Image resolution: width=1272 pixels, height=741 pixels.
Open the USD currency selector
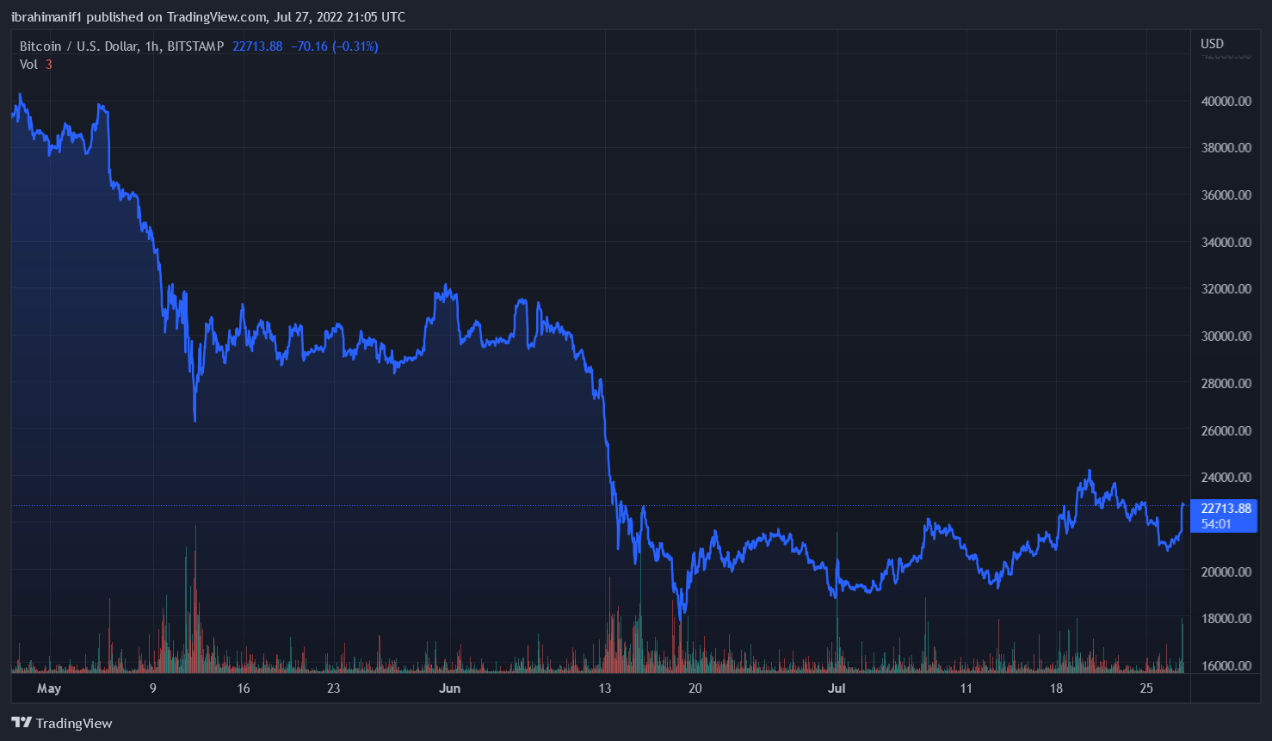click(x=1212, y=44)
